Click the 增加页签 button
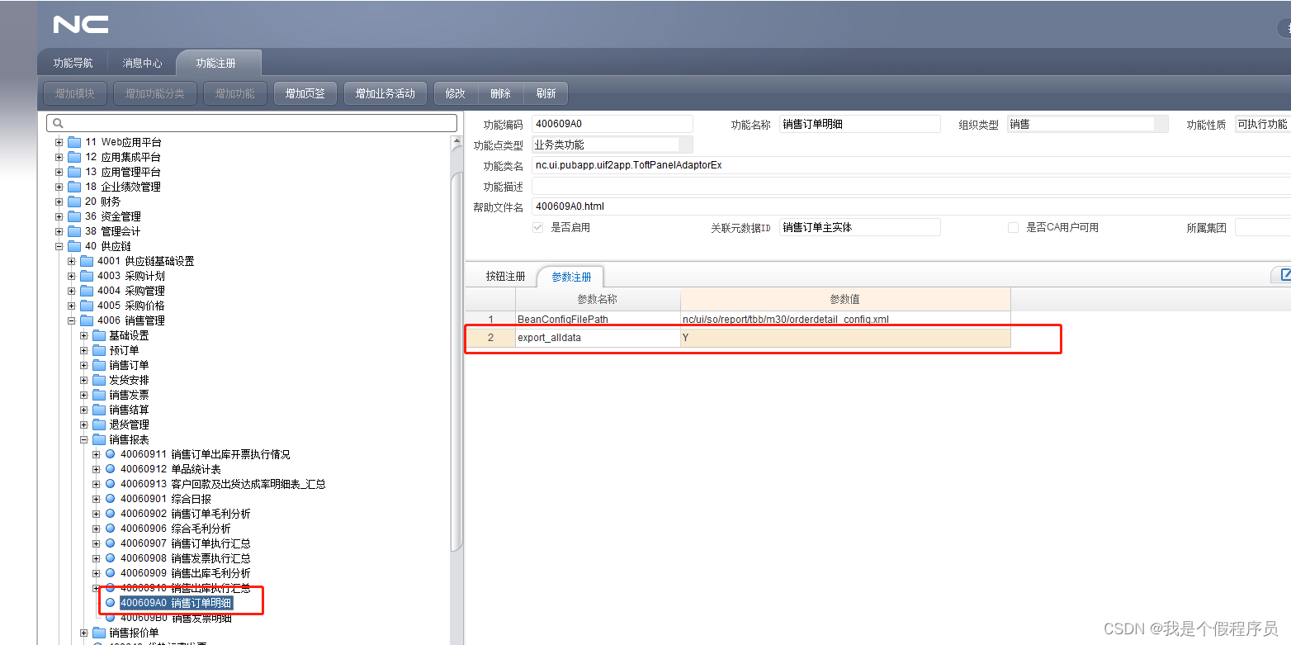1291x645 pixels. (305, 93)
